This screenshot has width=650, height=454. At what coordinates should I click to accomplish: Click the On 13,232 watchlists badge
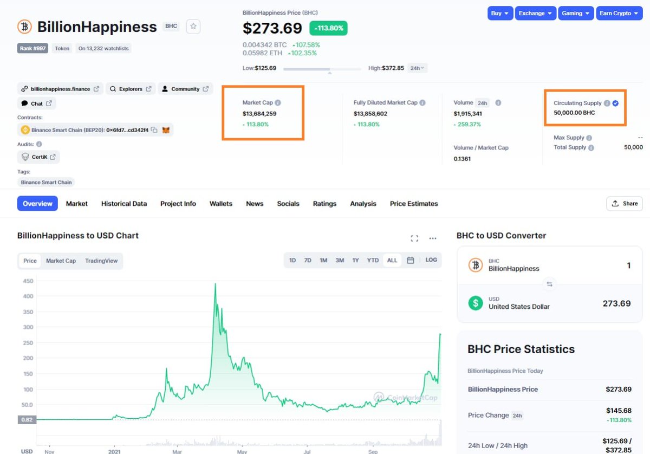point(103,48)
